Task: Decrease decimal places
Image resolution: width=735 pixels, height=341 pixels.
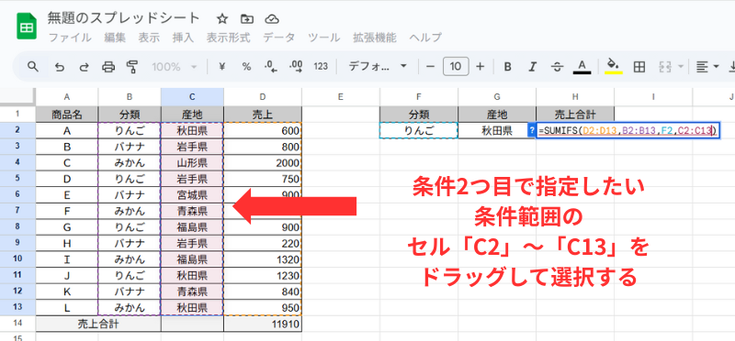Action: point(271,67)
